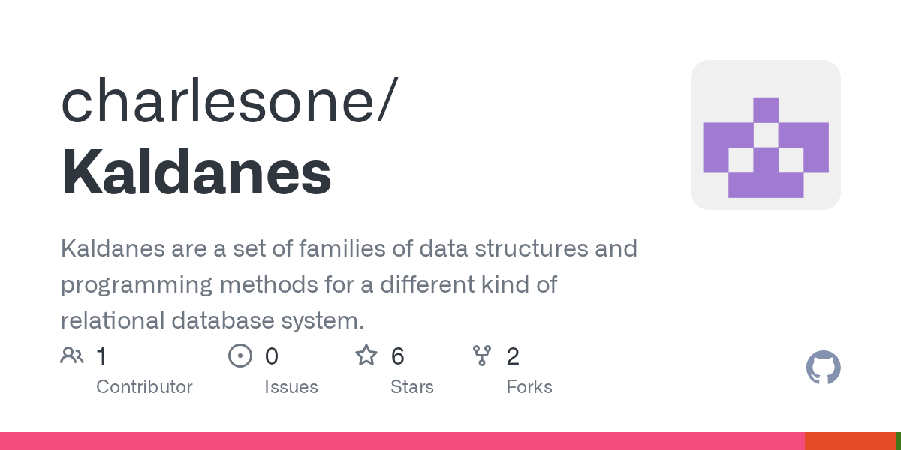Click the orange language bar segment
The height and width of the screenshot is (450, 901).
tap(850, 441)
